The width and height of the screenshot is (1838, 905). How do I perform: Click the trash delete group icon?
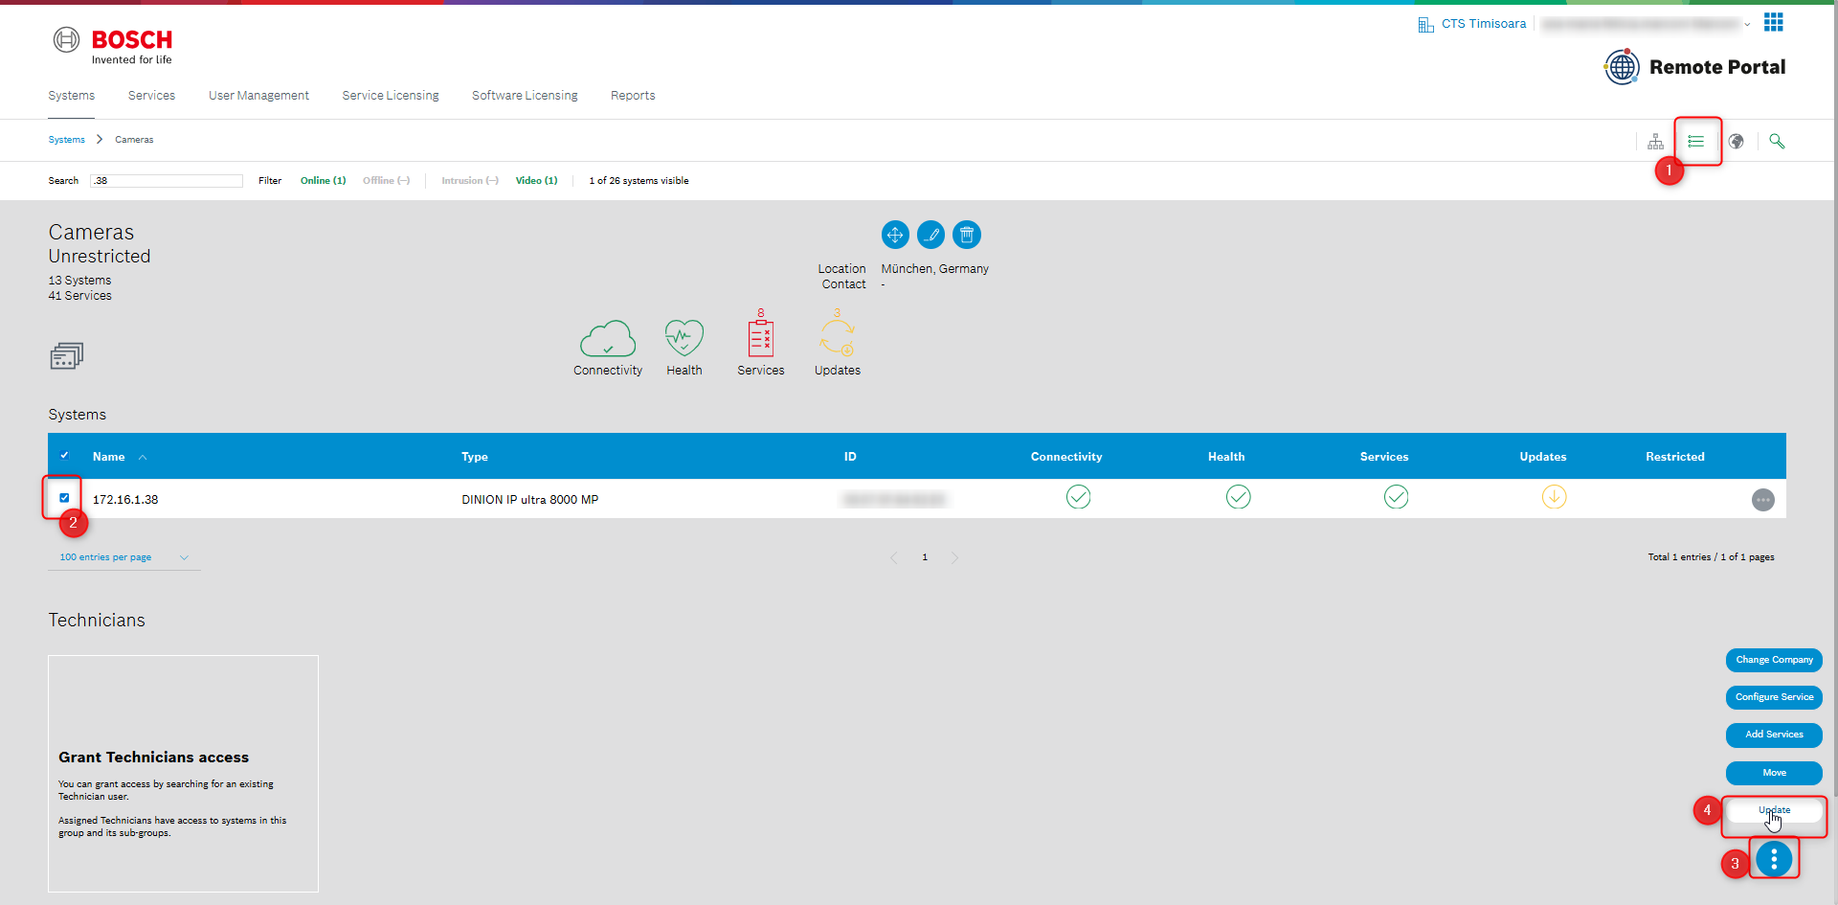[x=967, y=235]
